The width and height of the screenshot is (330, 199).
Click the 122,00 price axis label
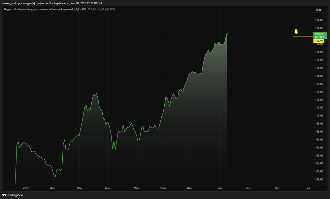click(319, 20)
